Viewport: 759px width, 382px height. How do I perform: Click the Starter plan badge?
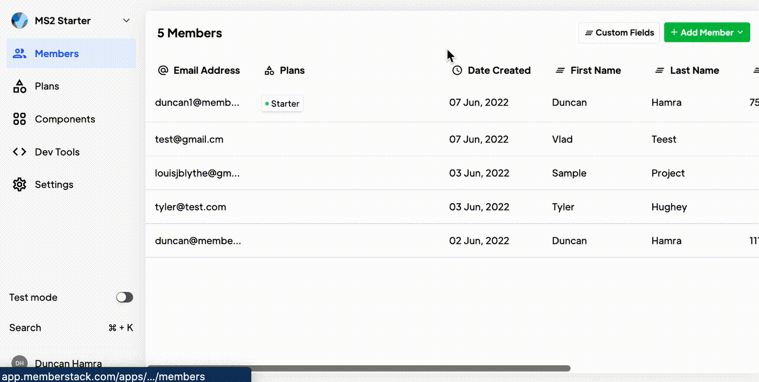[x=282, y=103]
